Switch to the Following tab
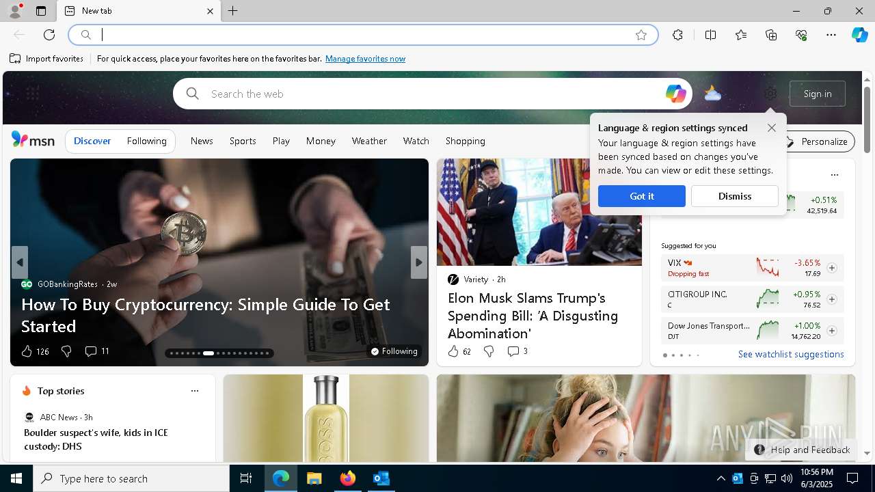Viewport: 875px width, 492px height. [146, 141]
